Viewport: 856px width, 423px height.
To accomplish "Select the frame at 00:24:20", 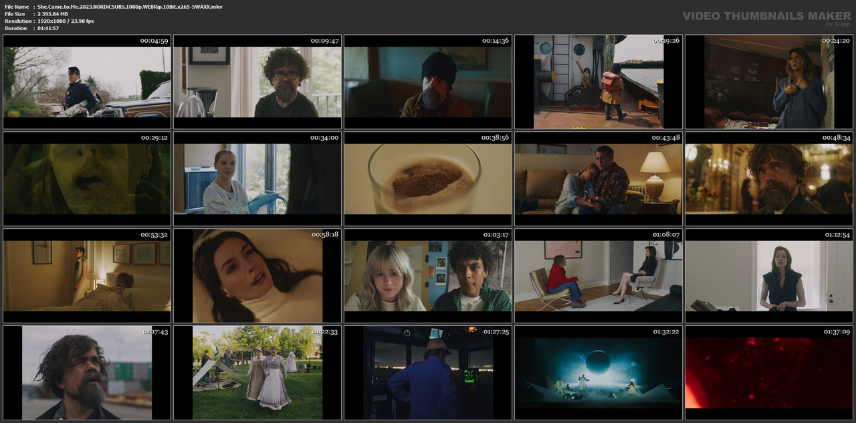I will tap(769, 82).
